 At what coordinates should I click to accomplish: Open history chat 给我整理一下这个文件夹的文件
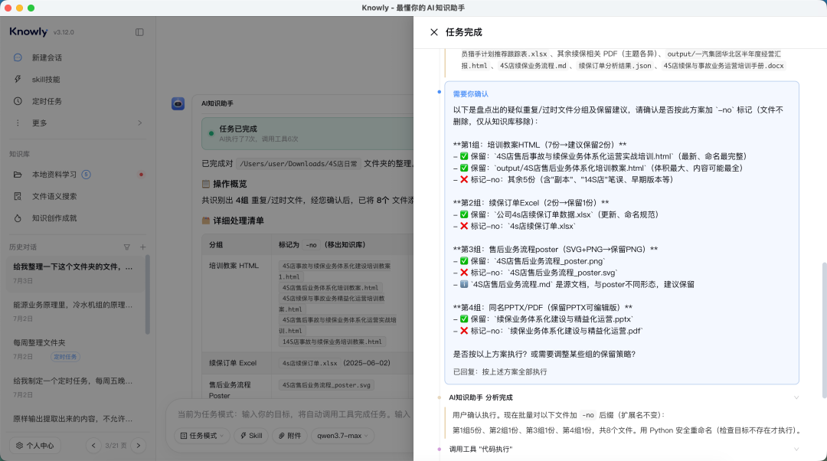click(x=76, y=273)
